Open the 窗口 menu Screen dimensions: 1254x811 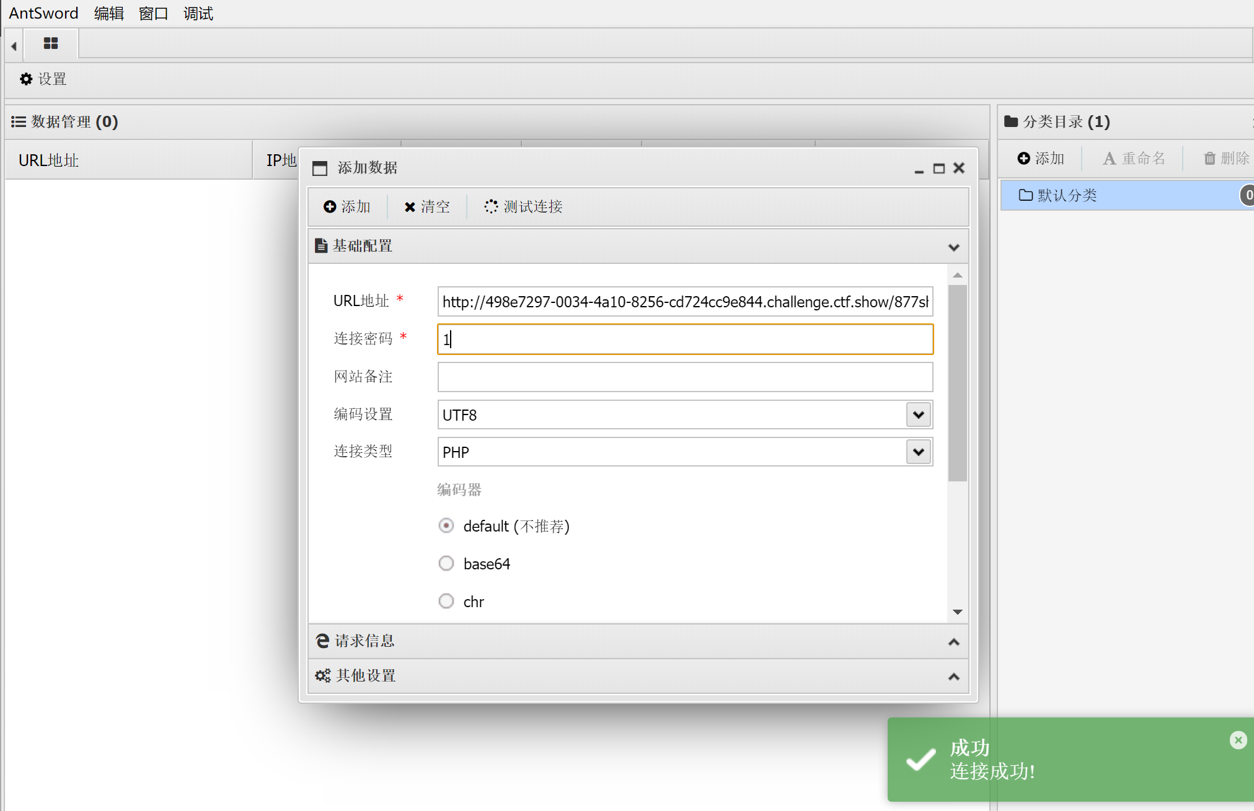click(x=154, y=13)
